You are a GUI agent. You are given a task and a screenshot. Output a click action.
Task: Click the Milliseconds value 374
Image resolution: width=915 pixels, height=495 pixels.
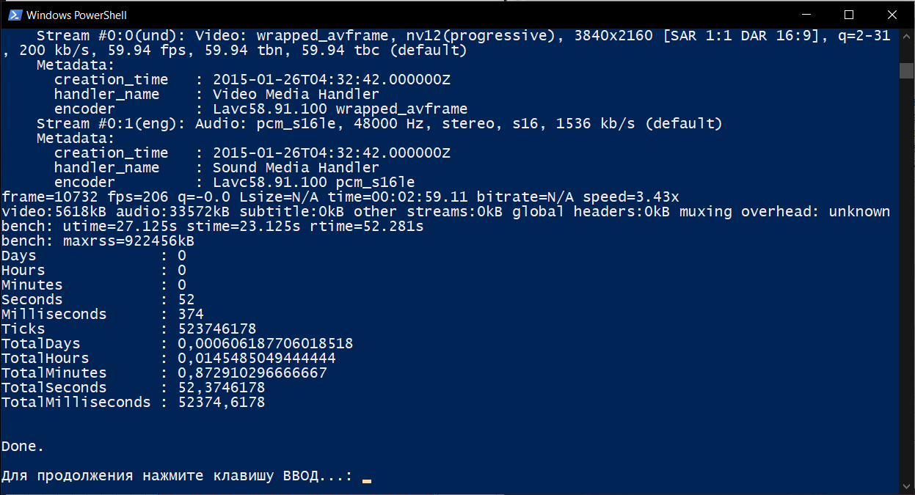191,314
